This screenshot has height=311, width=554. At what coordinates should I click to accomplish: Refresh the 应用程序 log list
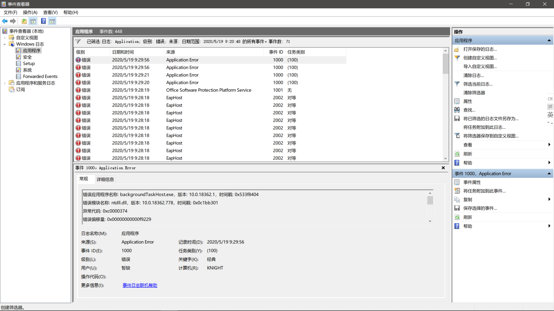(467, 154)
